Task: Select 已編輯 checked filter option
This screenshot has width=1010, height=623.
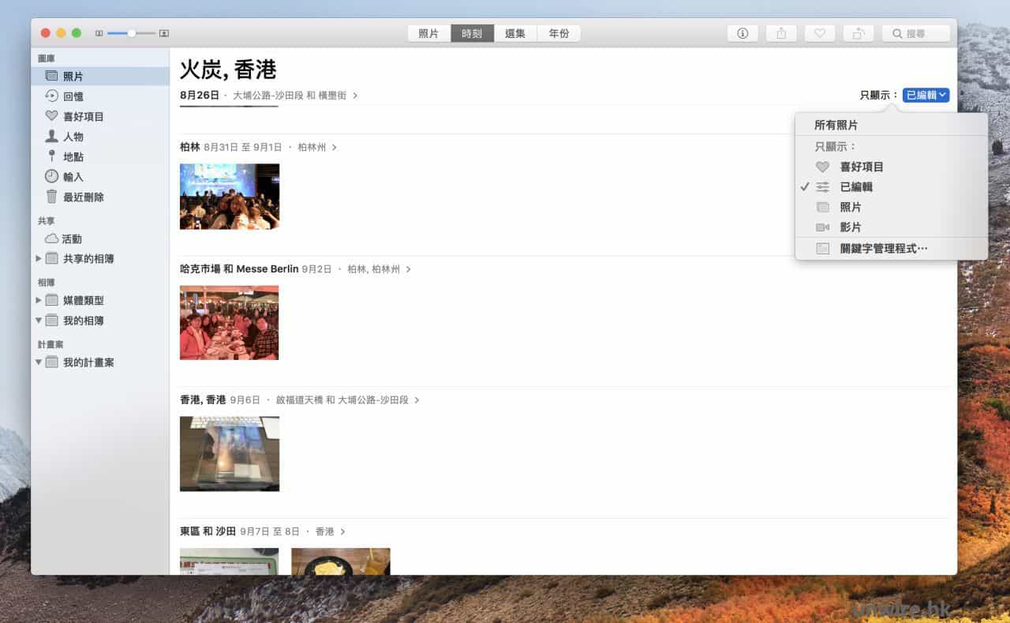Action: tap(856, 187)
